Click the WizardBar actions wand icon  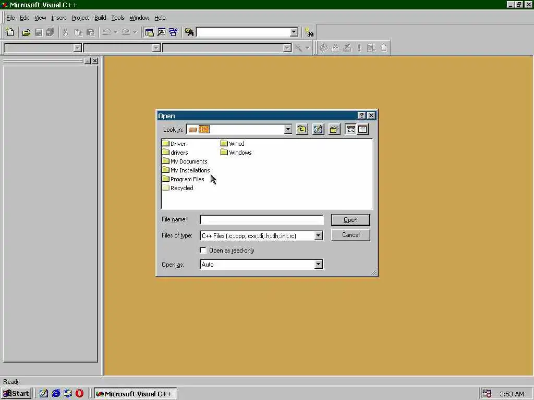click(299, 48)
